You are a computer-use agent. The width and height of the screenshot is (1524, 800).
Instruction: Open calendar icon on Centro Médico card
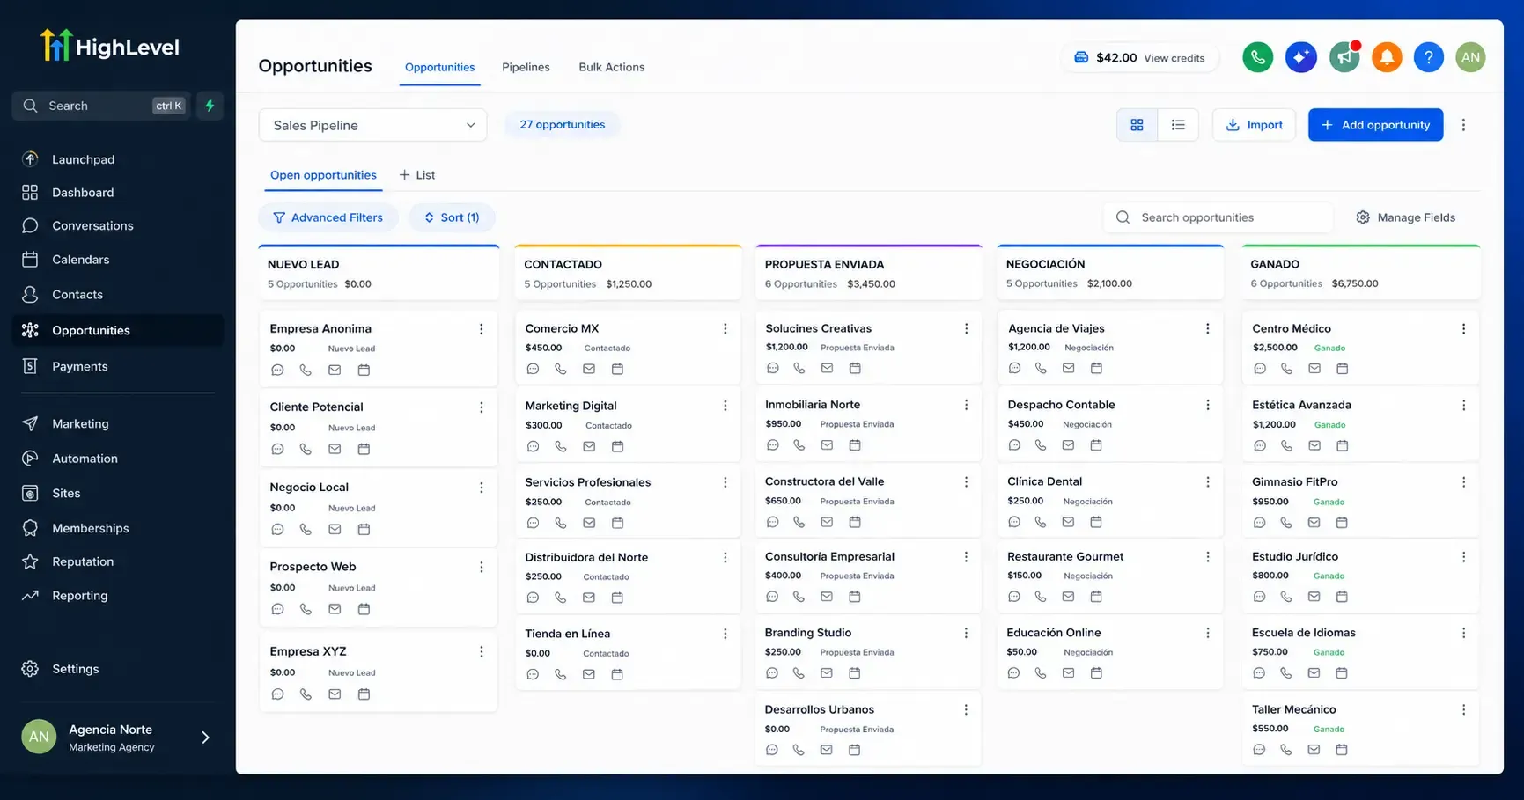tap(1342, 369)
